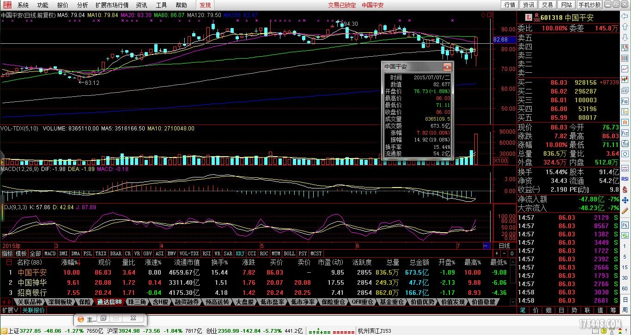Image resolution: width=631 pixels, height=335 pixels.
Task: Toggle the DMI indicator tab
Action: (x=63, y=253)
